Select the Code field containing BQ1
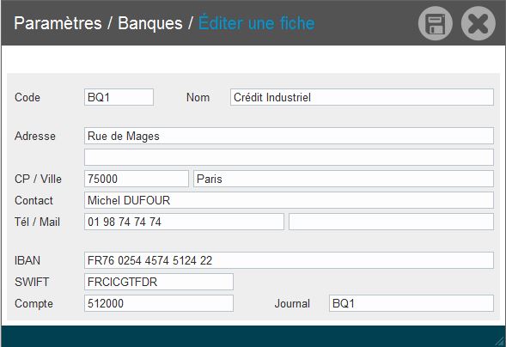The image size is (506, 347). [x=119, y=97]
